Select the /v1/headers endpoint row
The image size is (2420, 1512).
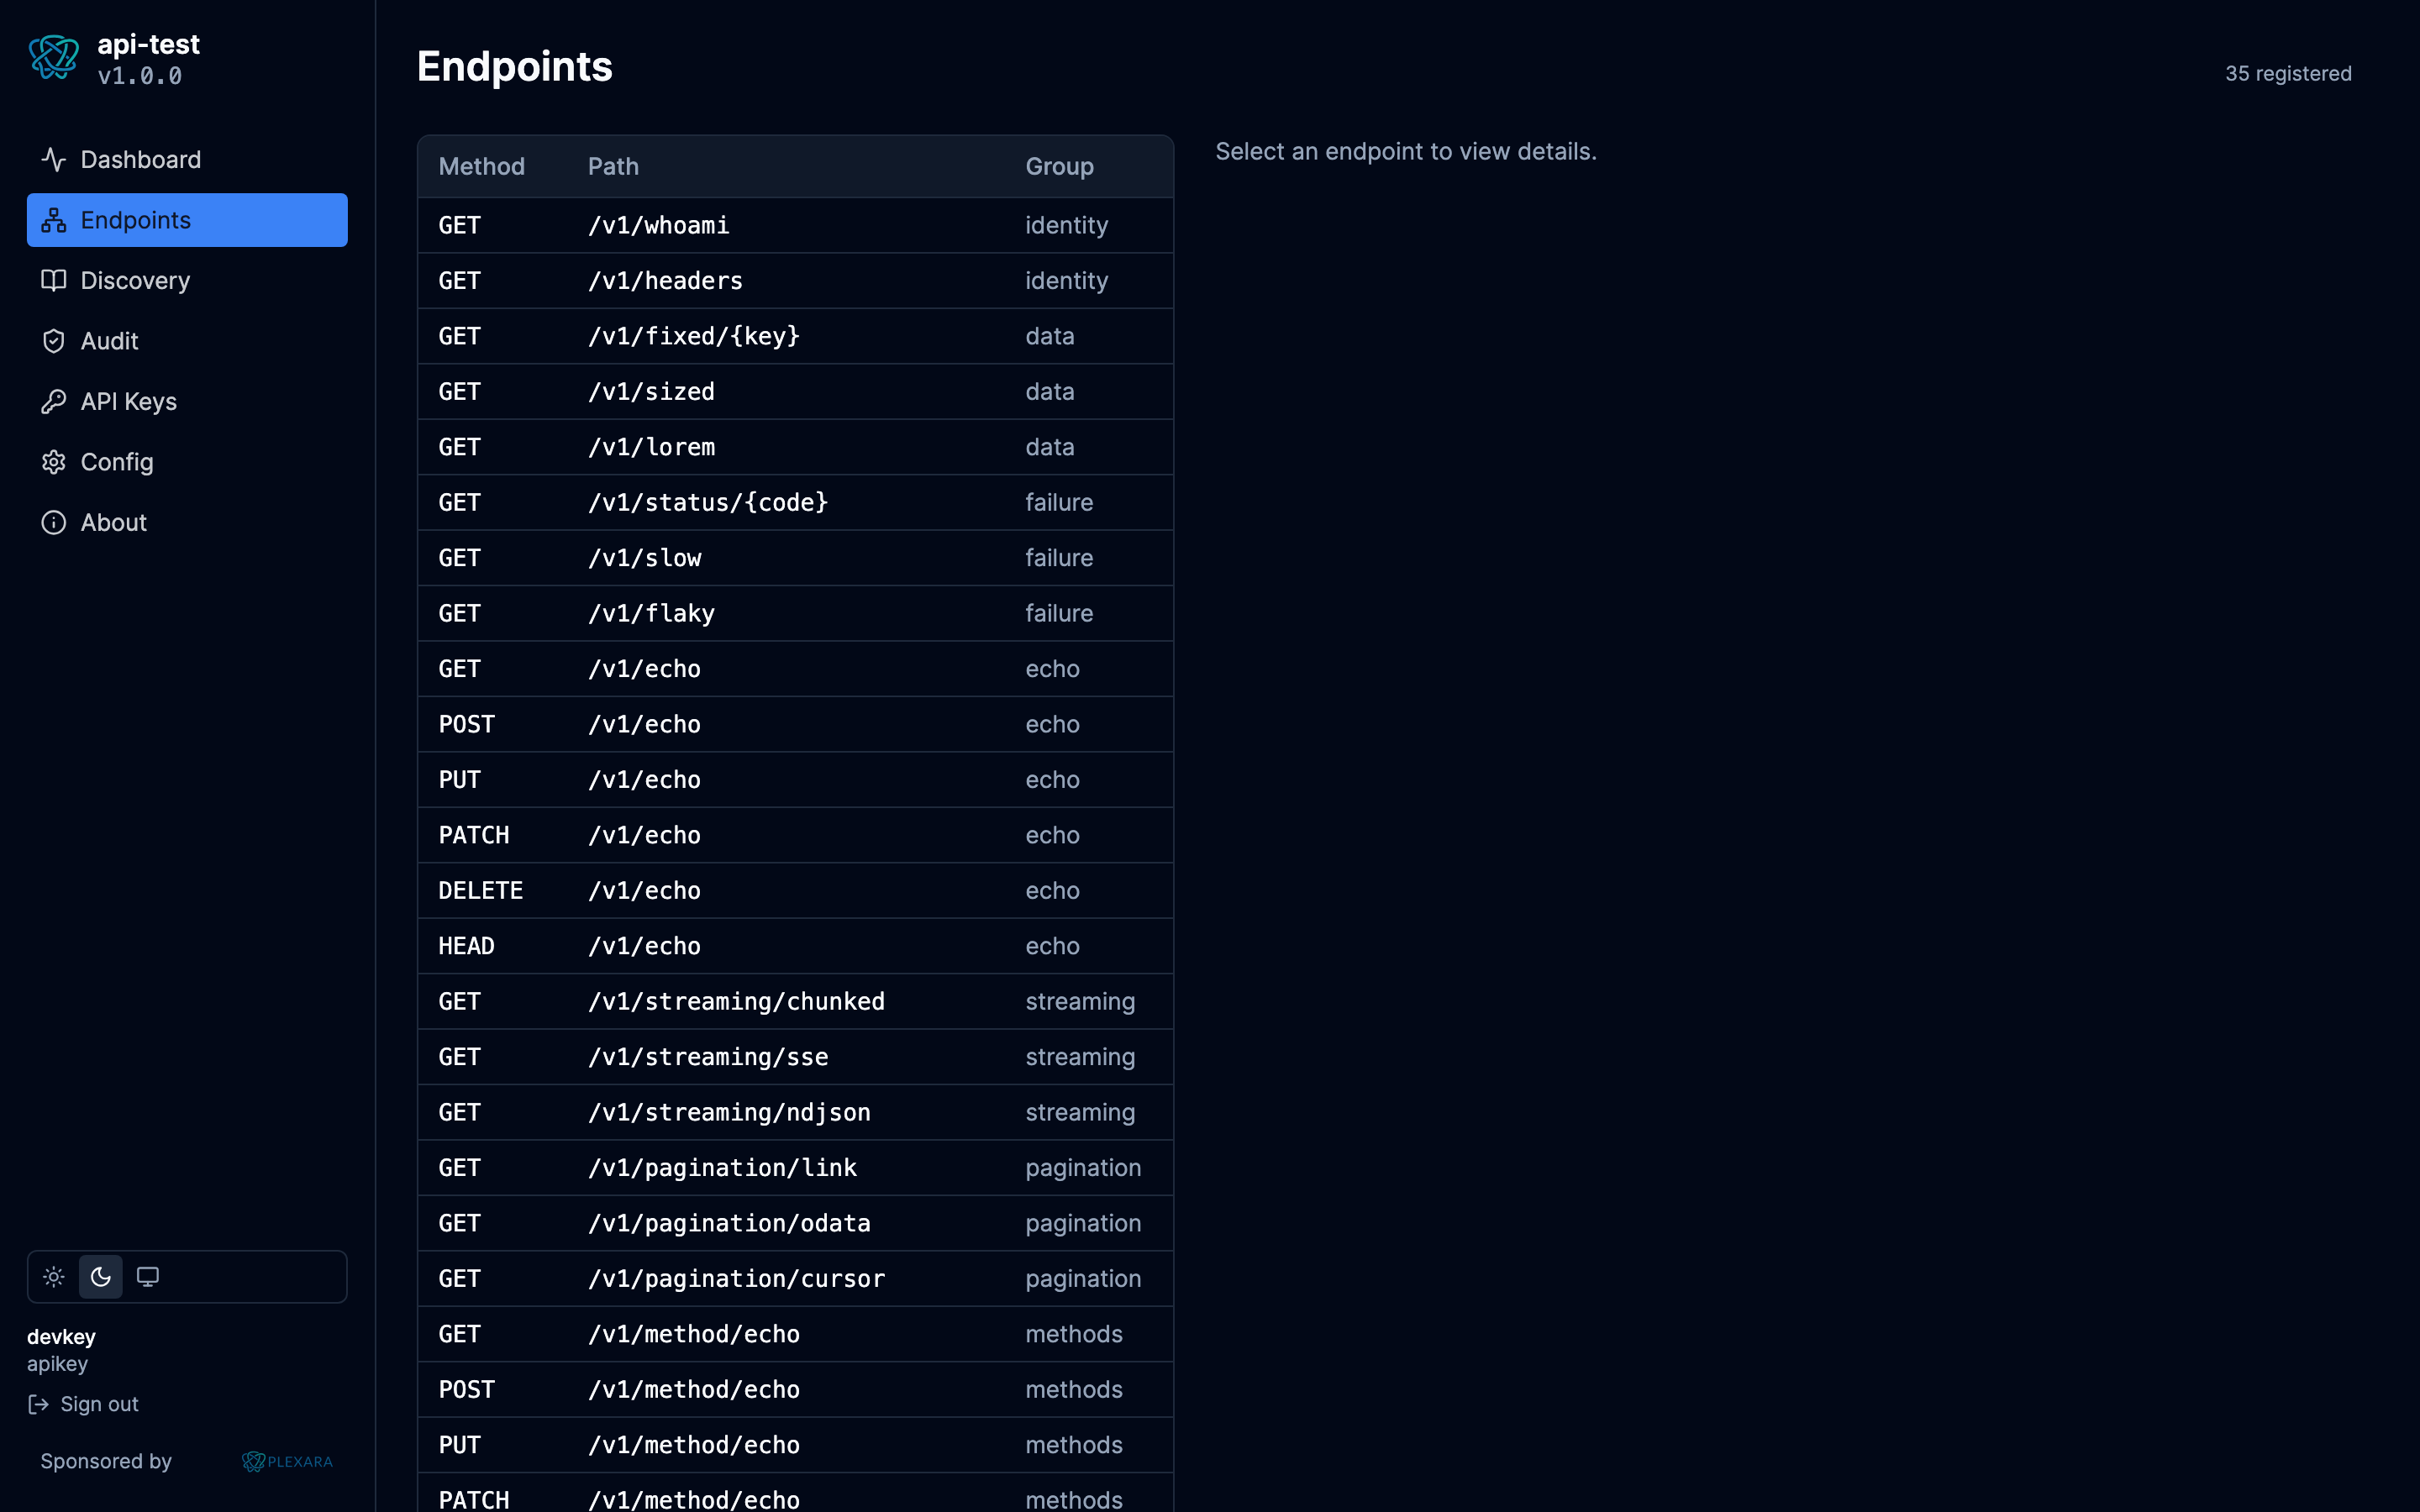(x=795, y=281)
